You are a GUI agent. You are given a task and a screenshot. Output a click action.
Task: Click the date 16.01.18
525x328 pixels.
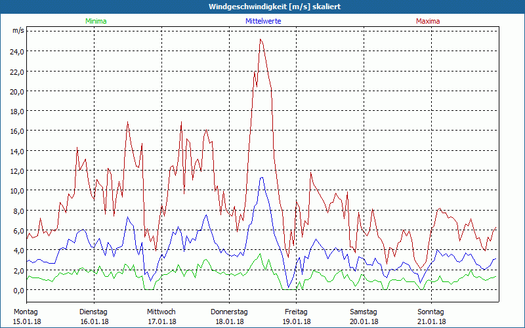pos(94,321)
